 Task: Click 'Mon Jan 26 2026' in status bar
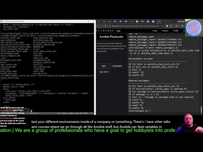79,113
